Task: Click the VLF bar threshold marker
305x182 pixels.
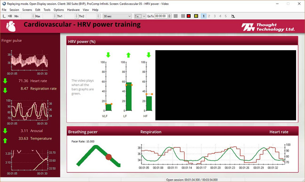Action: [109, 104]
